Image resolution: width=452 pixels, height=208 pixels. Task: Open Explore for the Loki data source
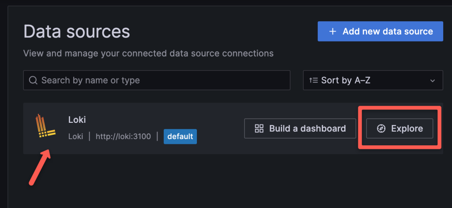(399, 129)
